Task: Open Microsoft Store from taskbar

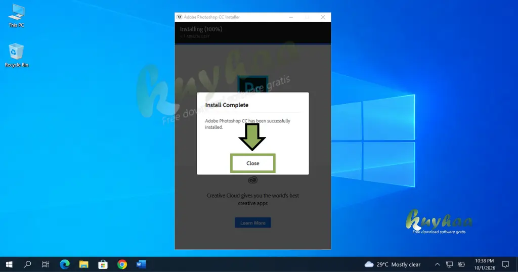Action: [x=103, y=264]
